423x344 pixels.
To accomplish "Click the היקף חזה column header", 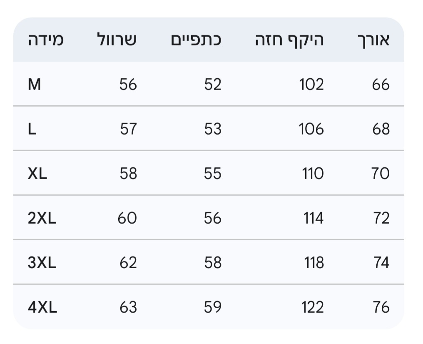I will [289, 40].
